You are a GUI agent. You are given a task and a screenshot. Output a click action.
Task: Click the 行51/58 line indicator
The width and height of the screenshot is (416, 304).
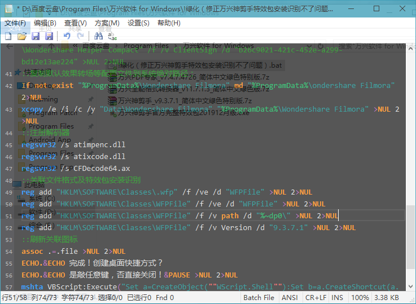coord(15,298)
